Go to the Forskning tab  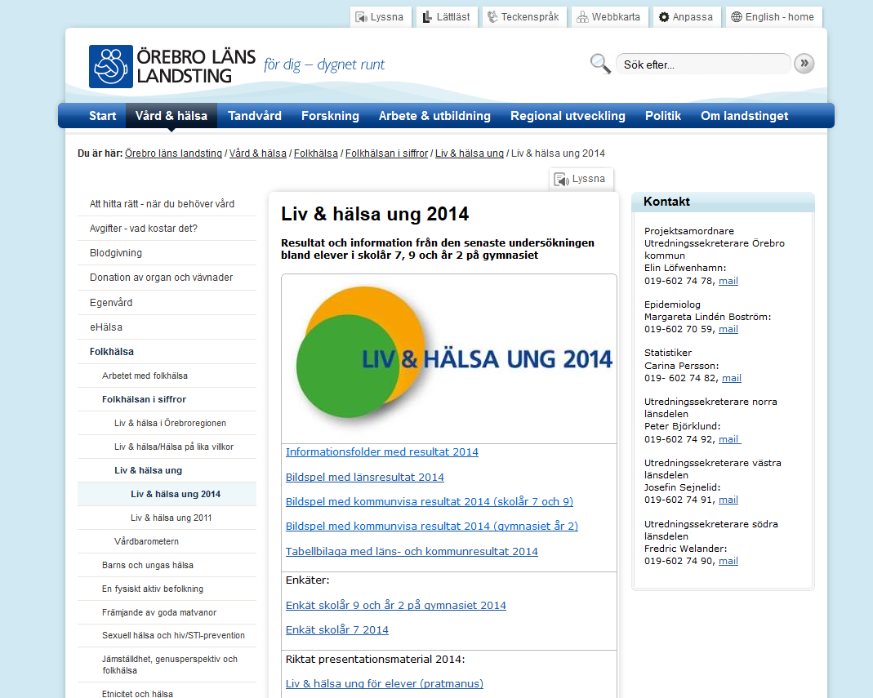330,116
